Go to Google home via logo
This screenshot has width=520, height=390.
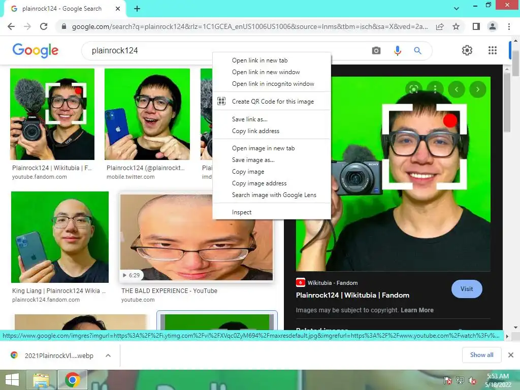[36, 50]
